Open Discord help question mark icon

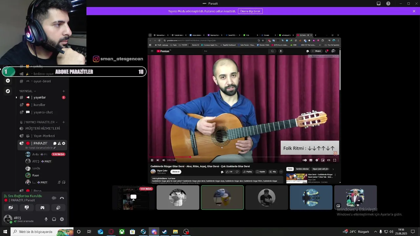tap(388, 4)
